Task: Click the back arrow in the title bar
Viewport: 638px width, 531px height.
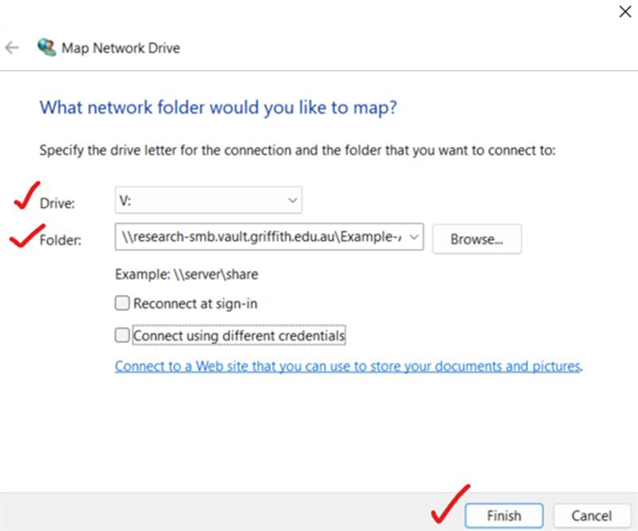Action: (x=12, y=48)
